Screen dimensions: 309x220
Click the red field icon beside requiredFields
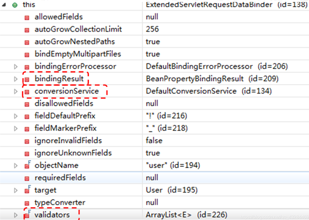(27, 179)
